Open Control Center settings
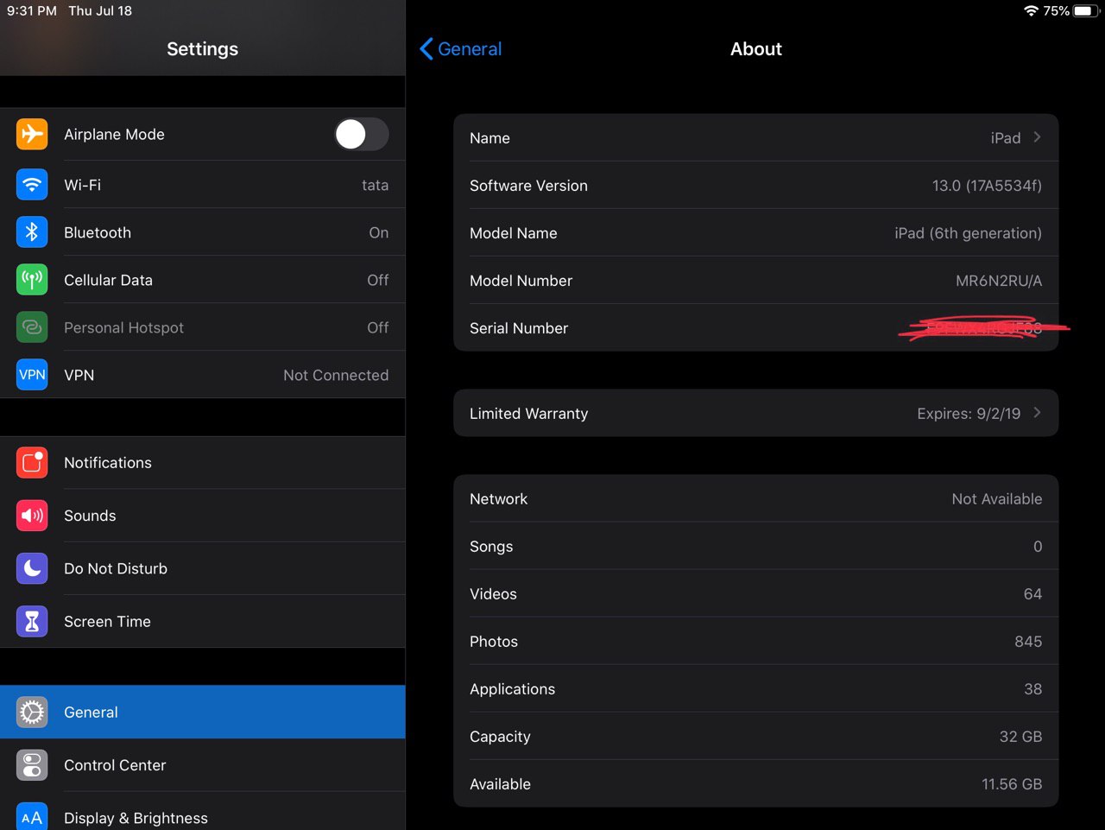 [203, 765]
